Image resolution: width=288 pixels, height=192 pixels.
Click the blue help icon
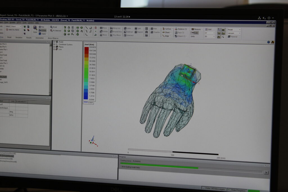(269, 42)
